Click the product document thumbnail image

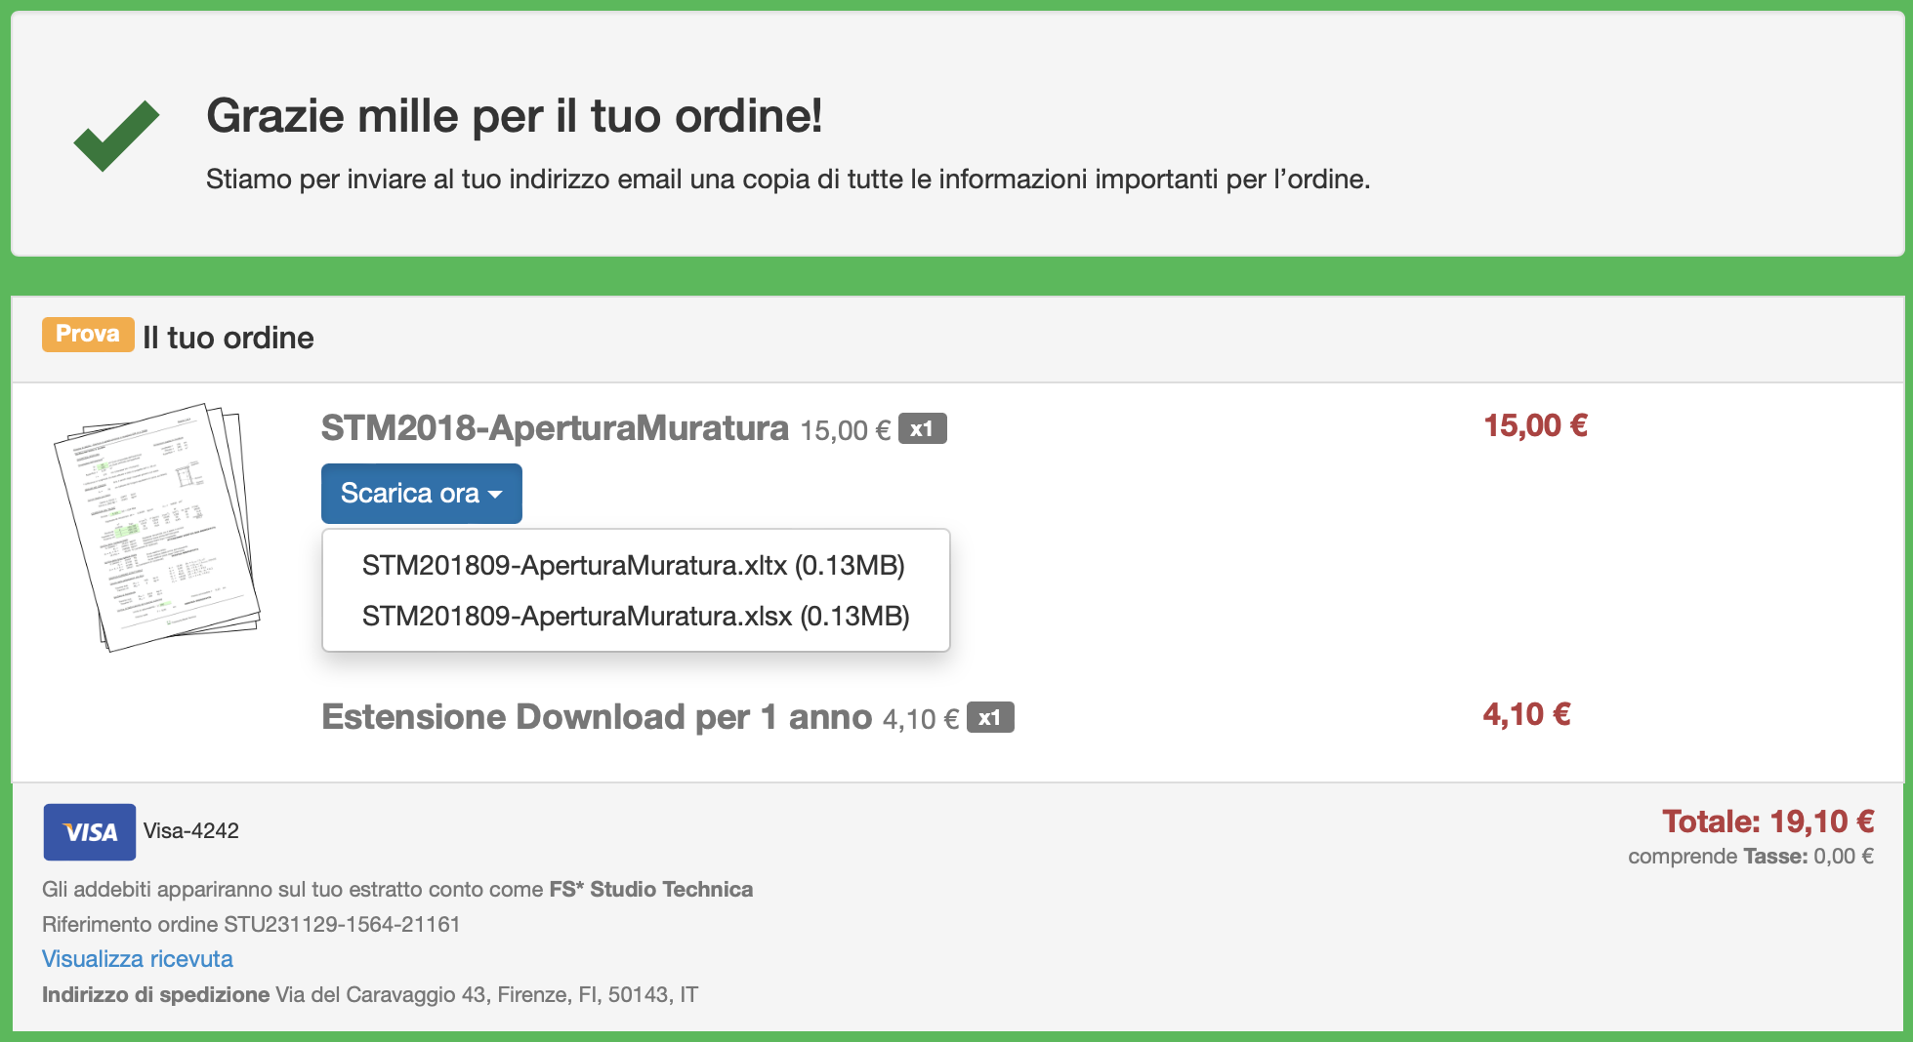click(x=156, y=527)
